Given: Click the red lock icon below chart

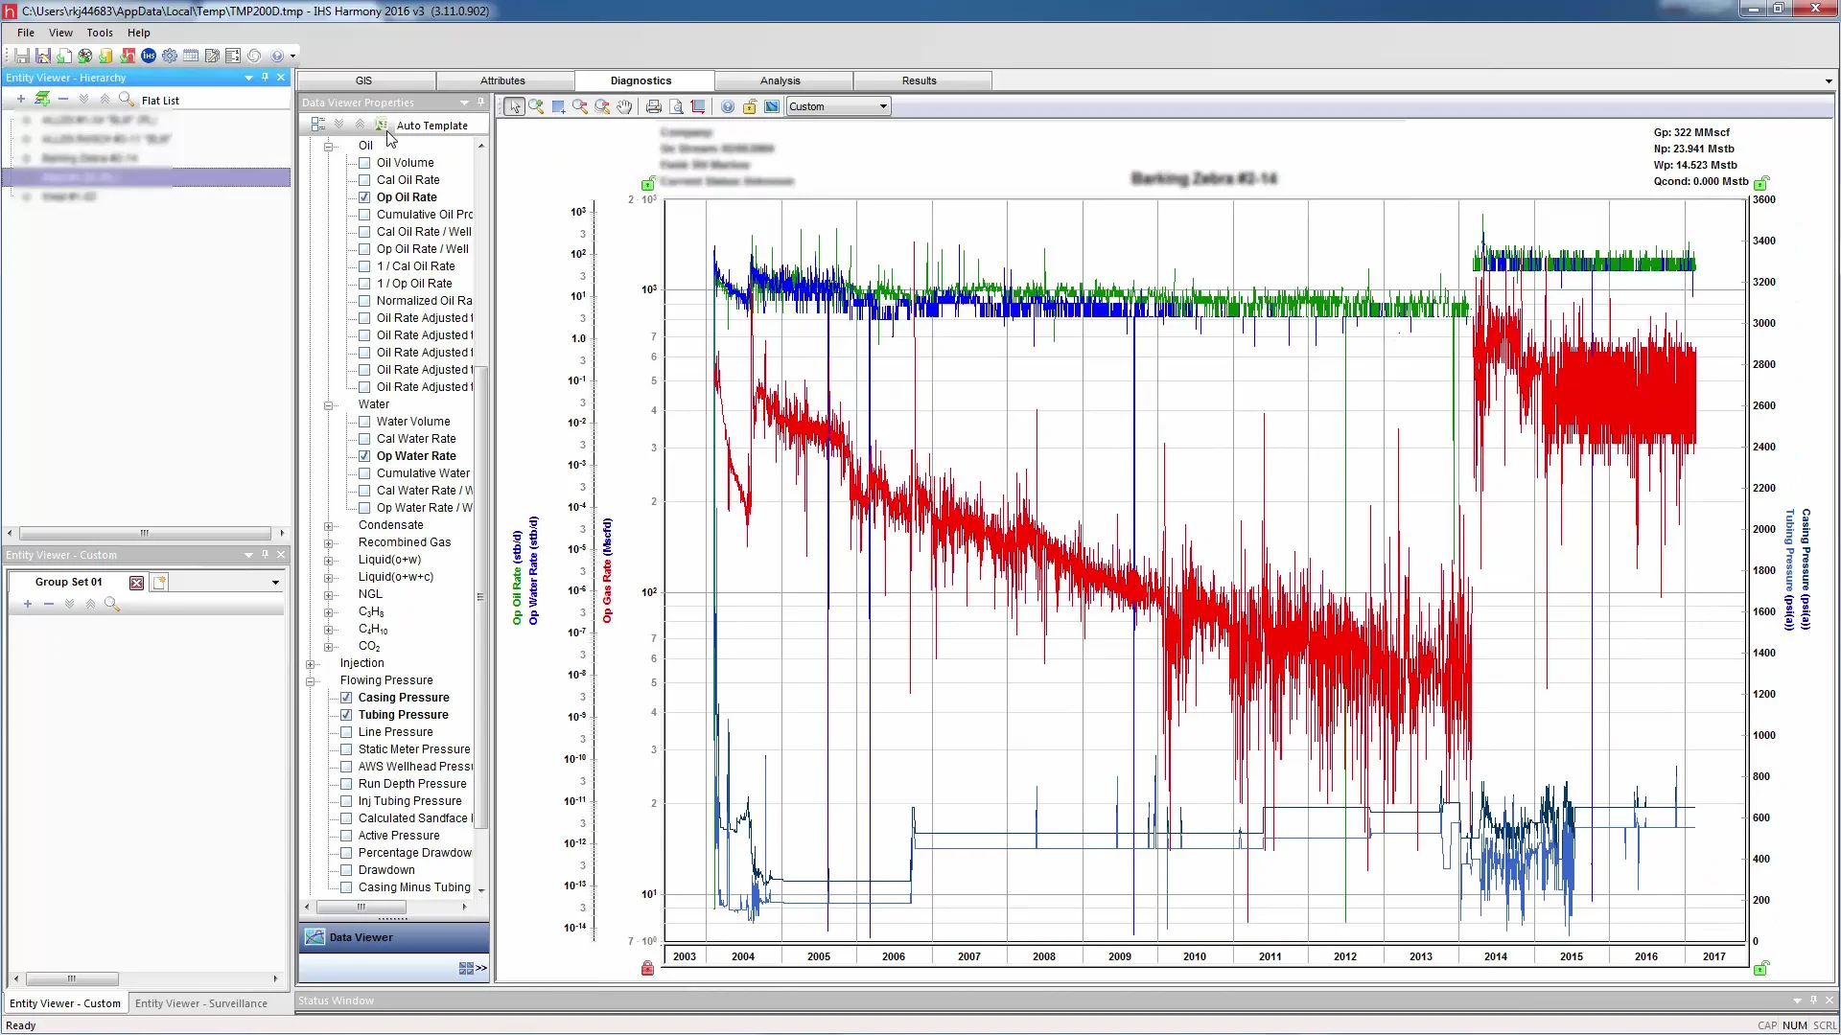Looking at the screenshot, I should click(x=647, y=968).
